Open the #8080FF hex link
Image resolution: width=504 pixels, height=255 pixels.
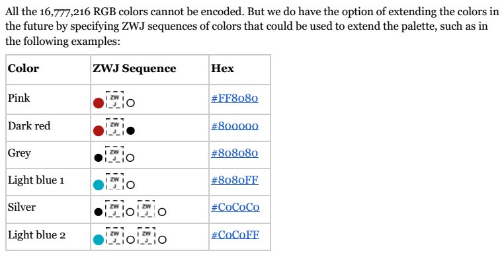pos(235,180)
